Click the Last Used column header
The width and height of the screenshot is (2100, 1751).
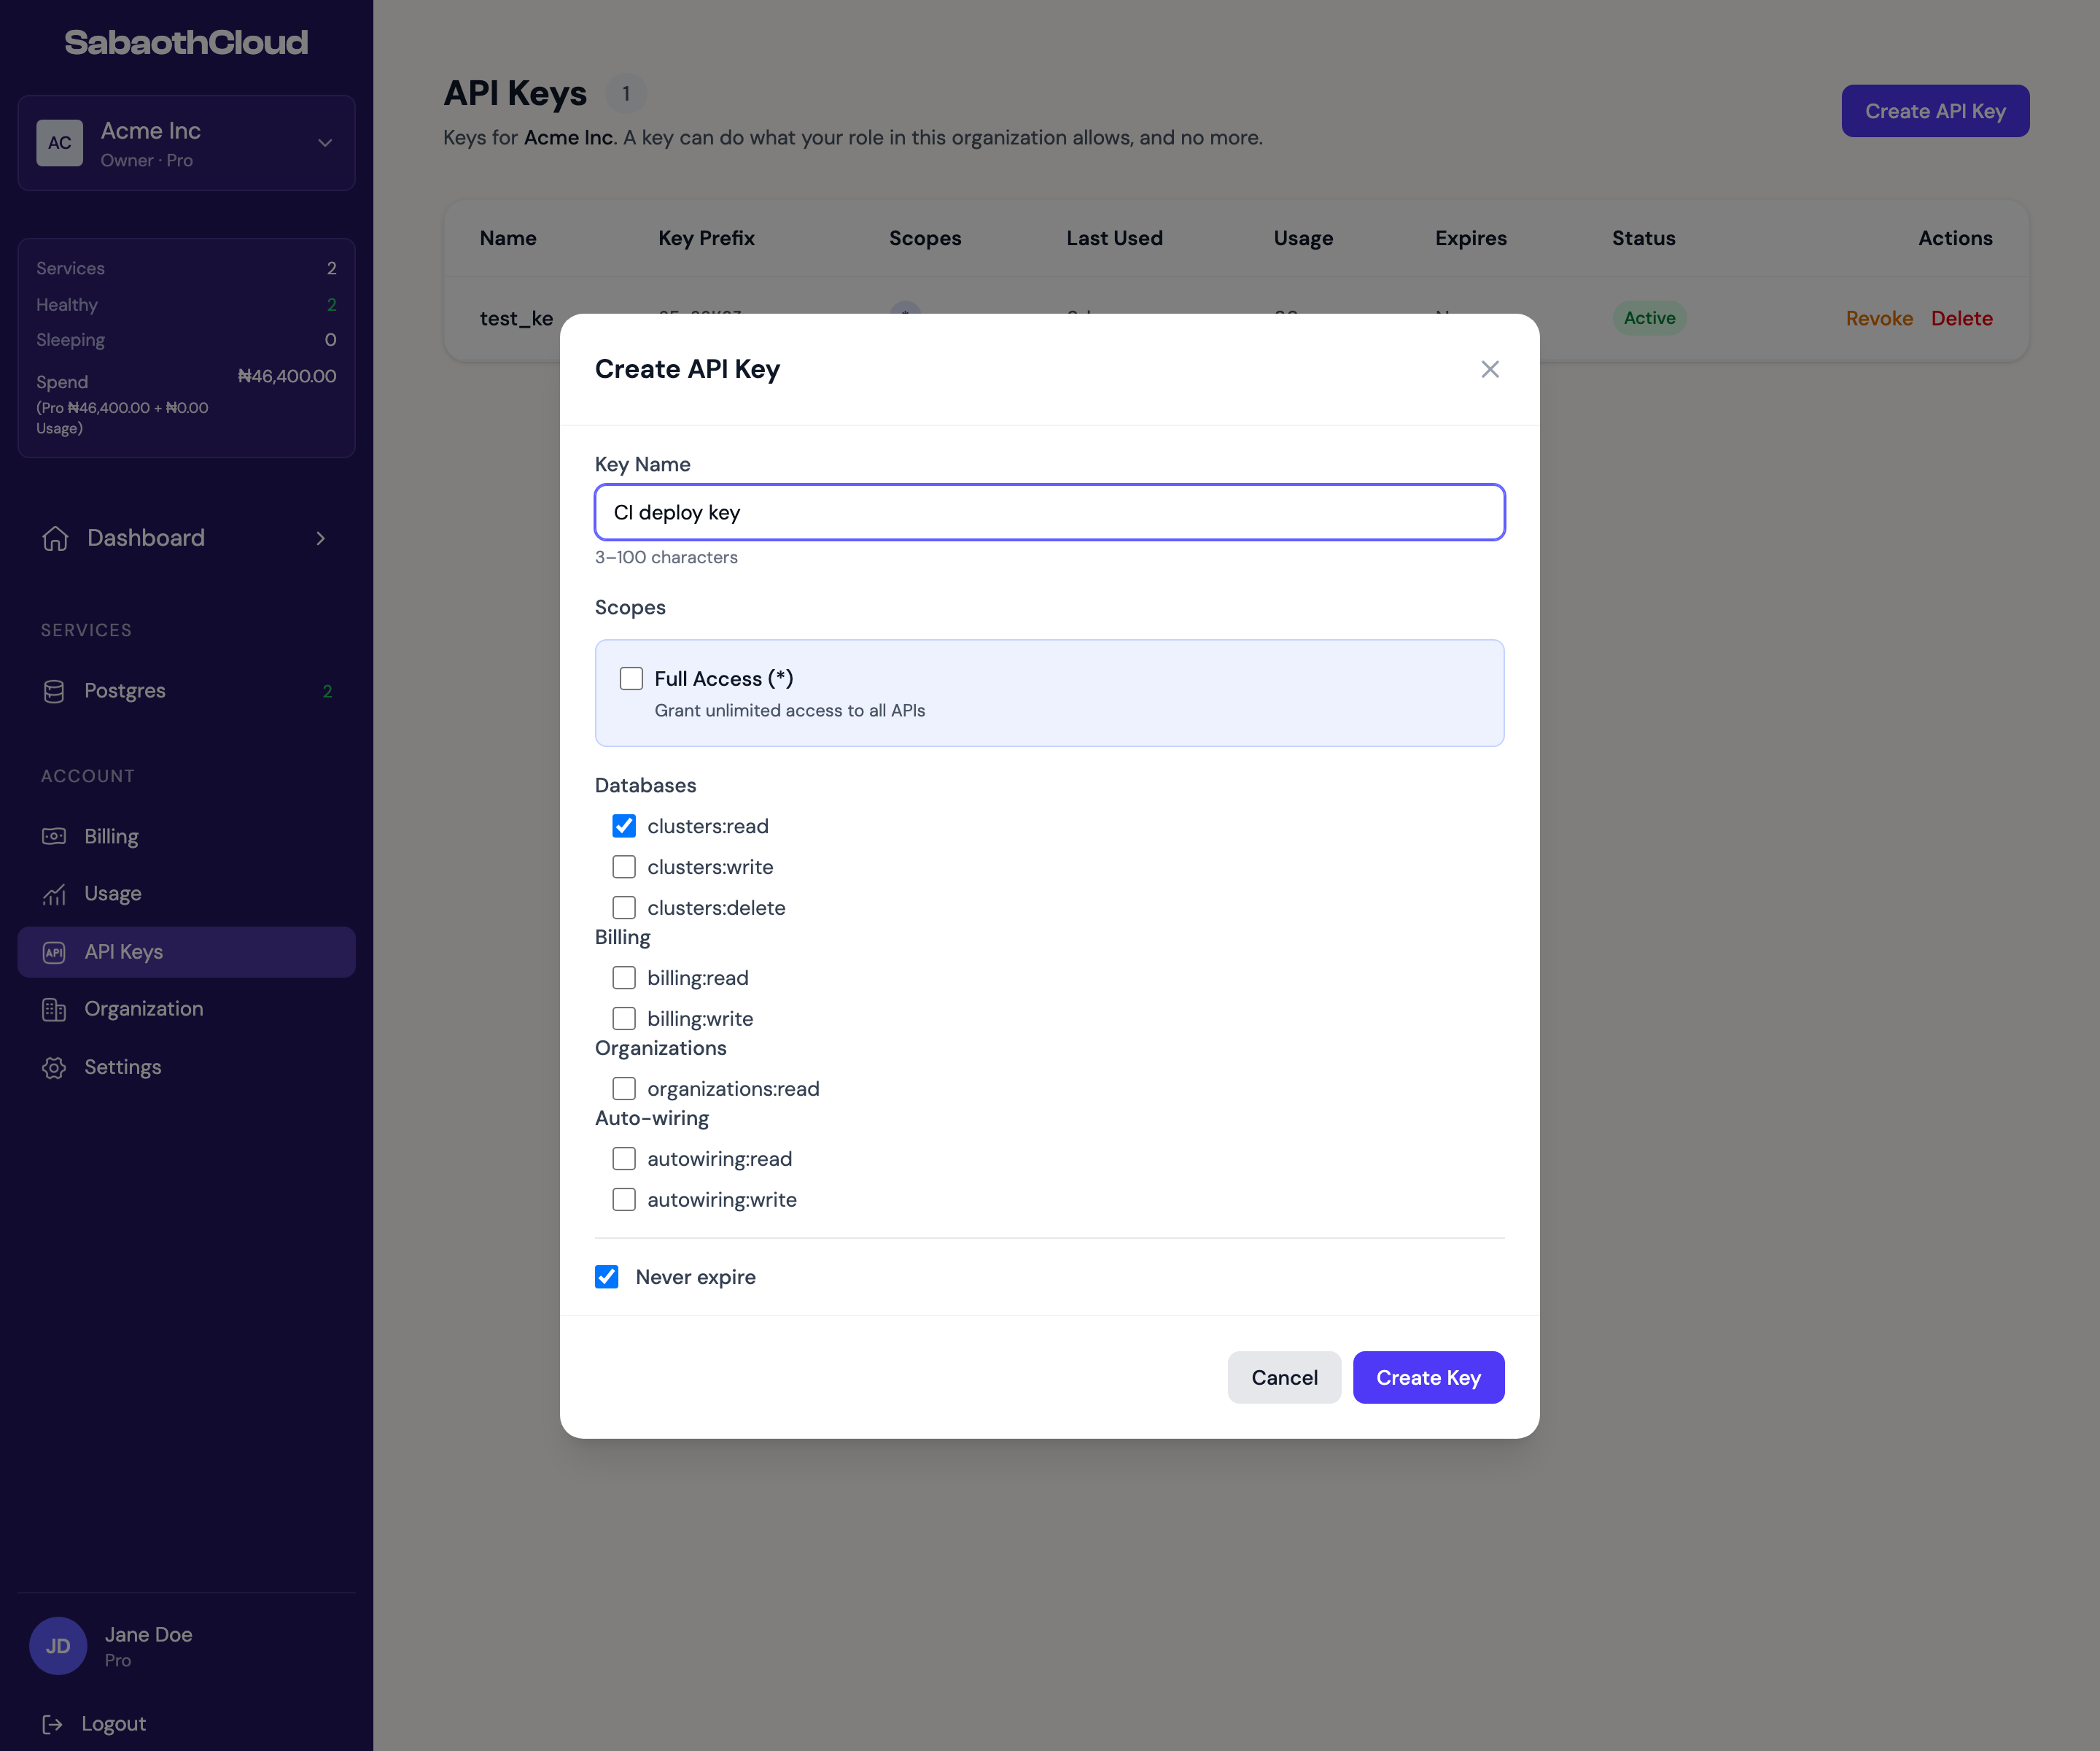click(1114, 238)
